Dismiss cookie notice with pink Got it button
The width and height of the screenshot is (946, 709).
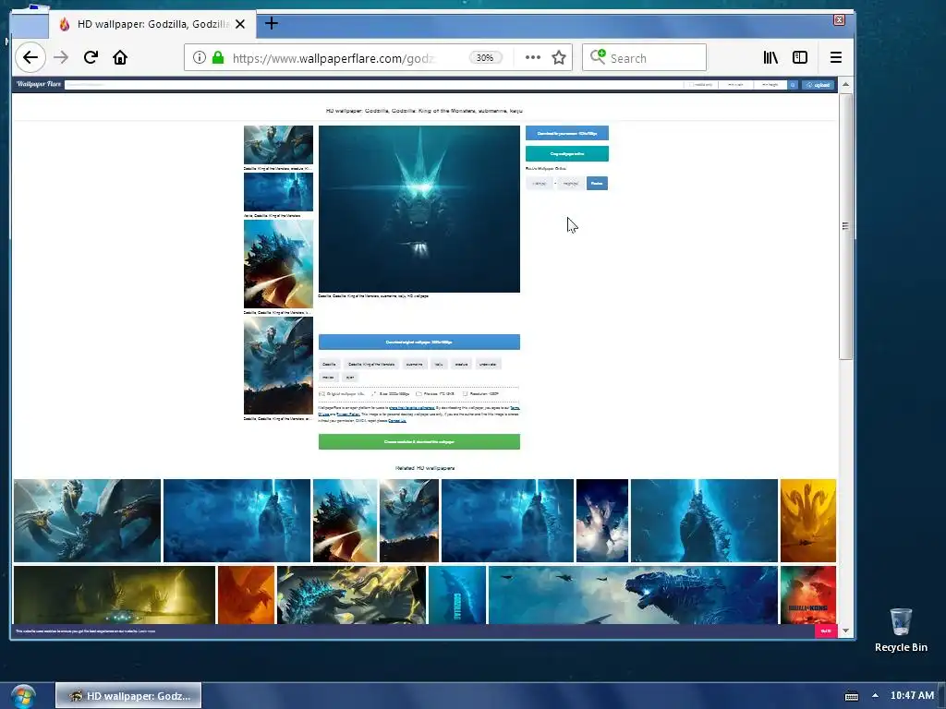pos(826,631)
